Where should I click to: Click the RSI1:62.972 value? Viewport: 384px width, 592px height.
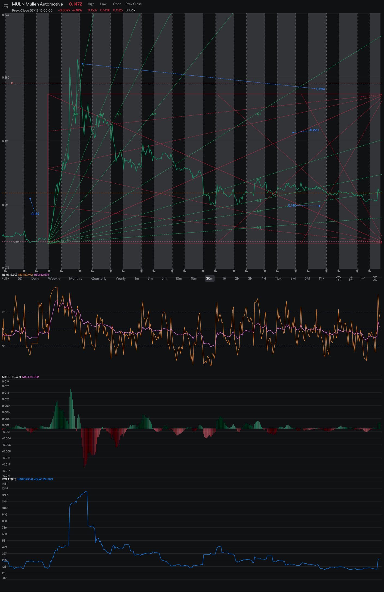coord(25,275)
